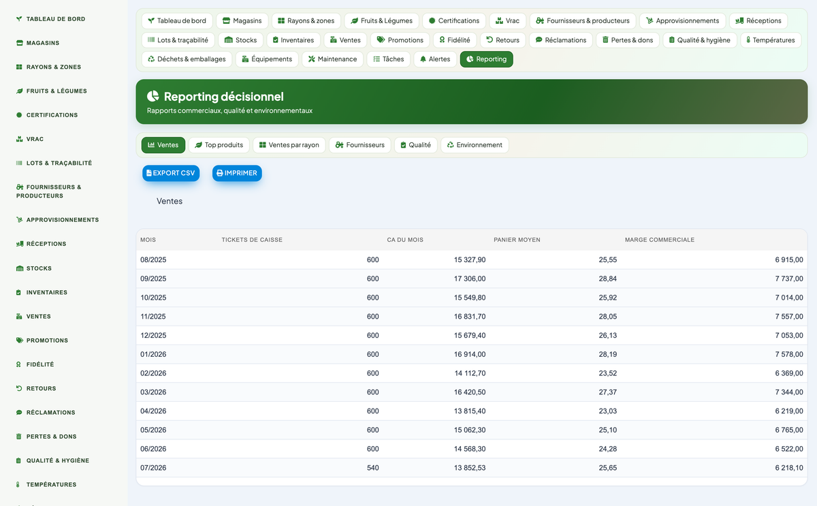Open the Retours top tab

click(x=502, y=40)
